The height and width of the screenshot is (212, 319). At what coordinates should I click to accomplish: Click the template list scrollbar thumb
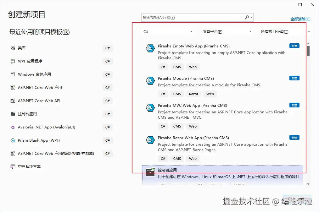click(308, 51)
